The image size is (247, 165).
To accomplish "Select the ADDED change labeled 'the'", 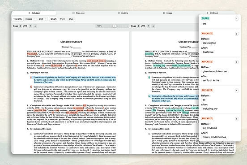I will pyautogui.click(x=204, y=24).
